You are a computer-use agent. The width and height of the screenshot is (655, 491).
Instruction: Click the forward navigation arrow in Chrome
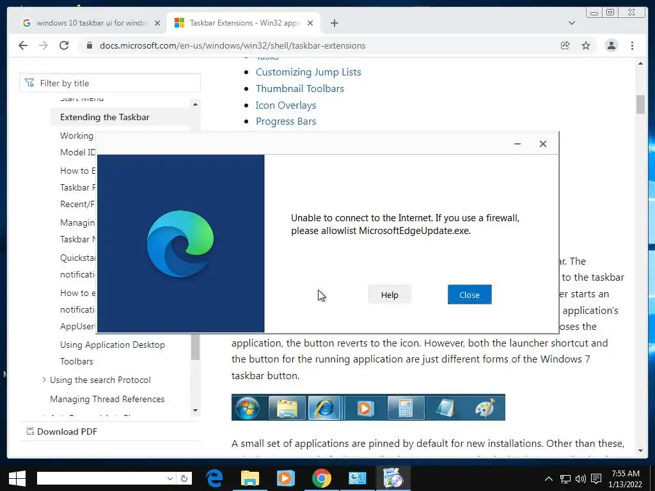click(43, 45)
